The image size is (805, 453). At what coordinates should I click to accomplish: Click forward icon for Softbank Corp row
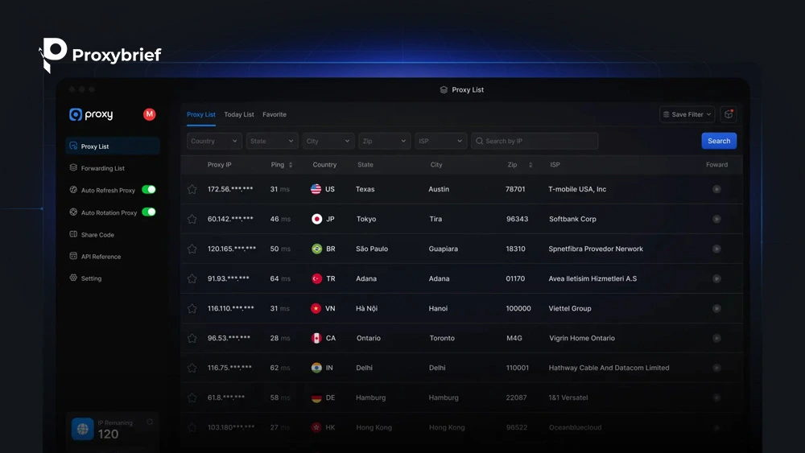click(x=716, y=219)
